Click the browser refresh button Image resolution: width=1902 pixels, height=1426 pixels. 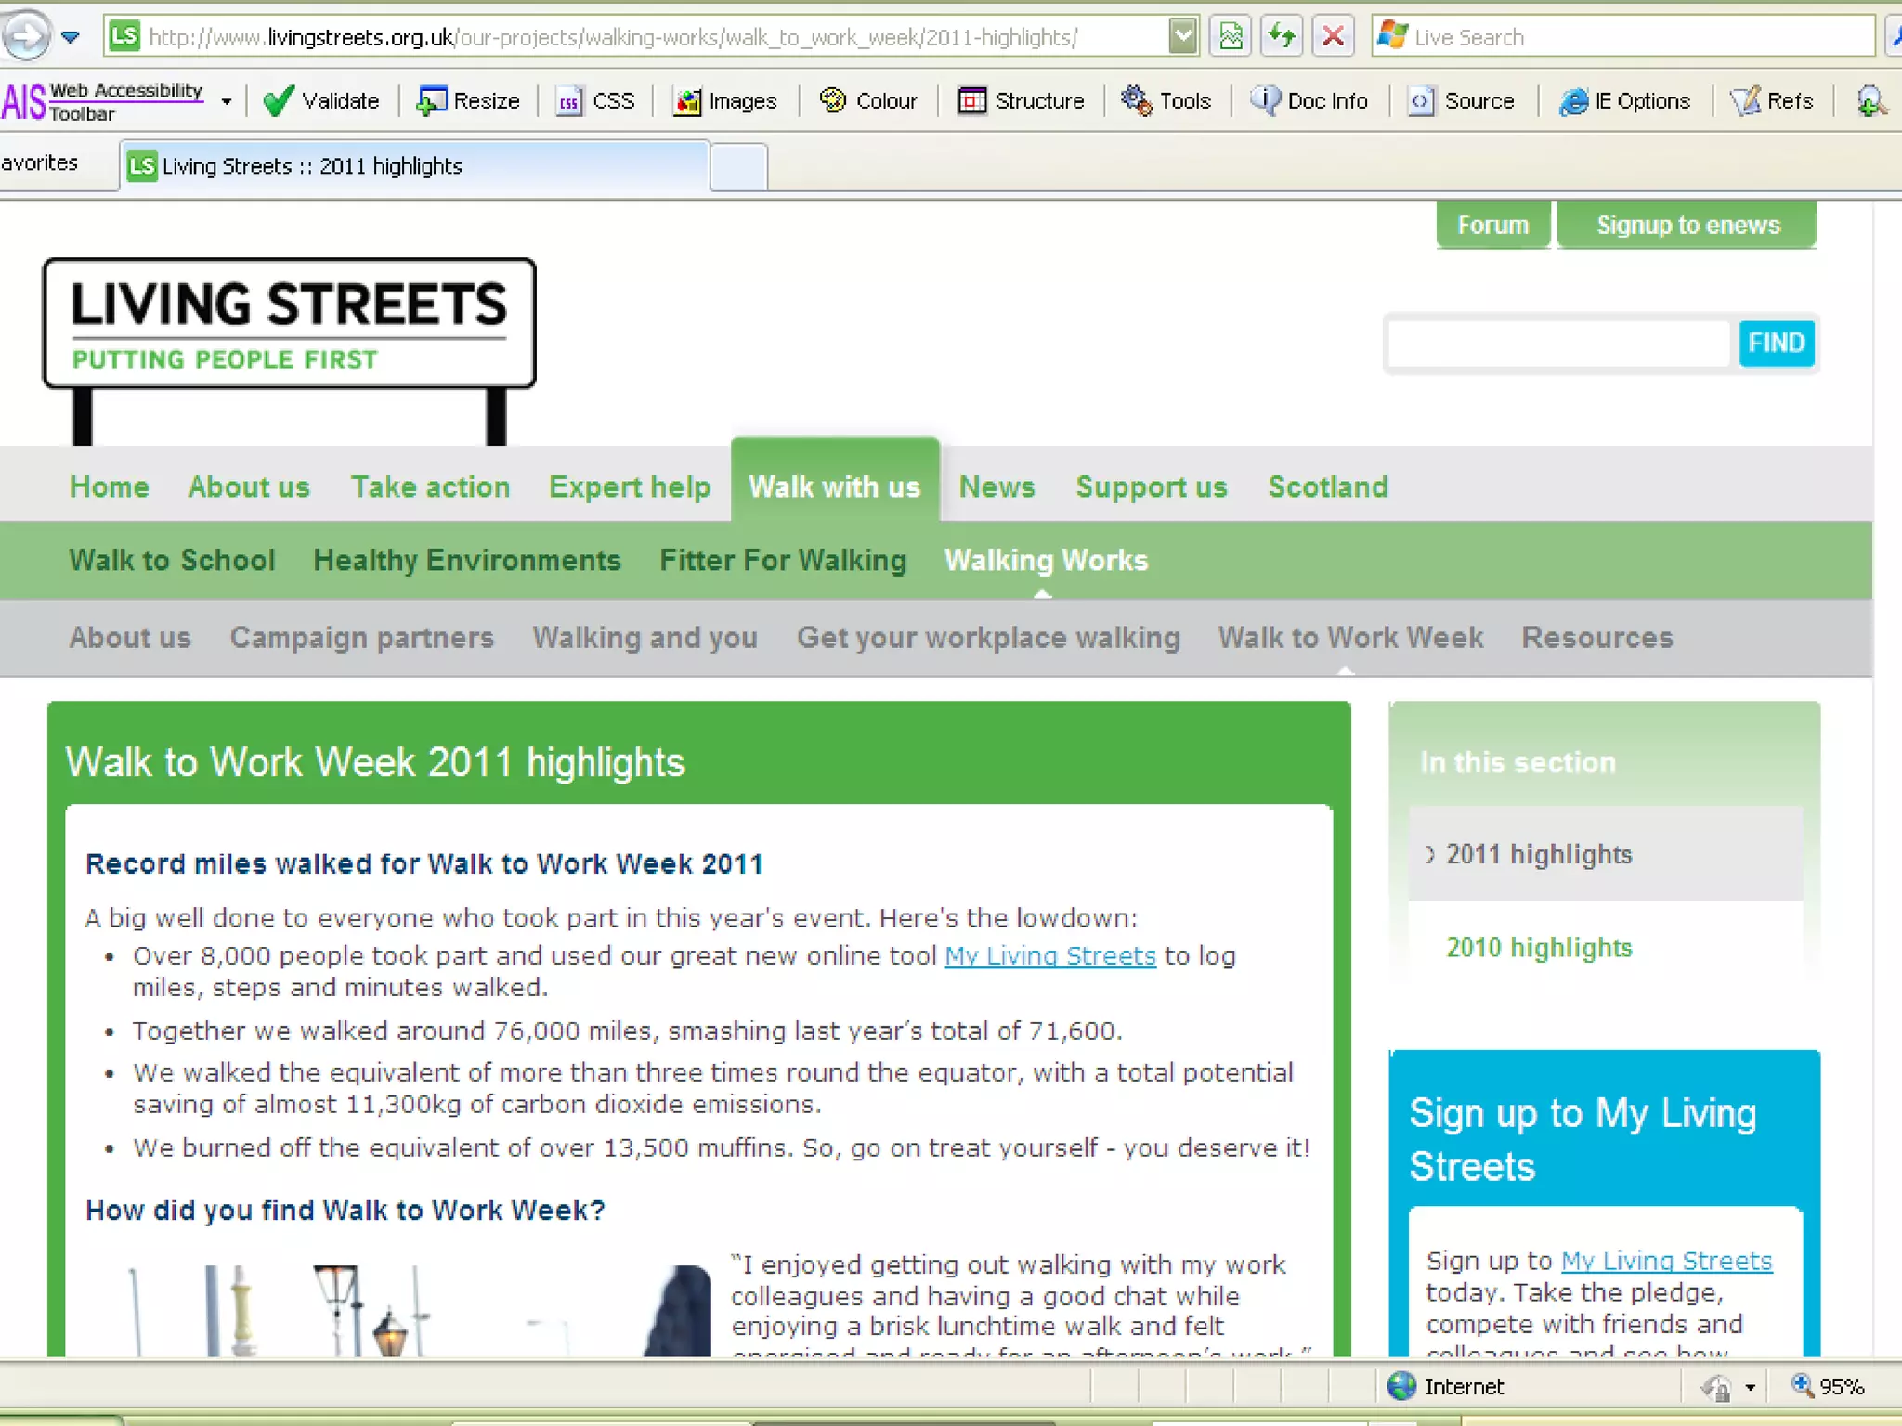(1282, 37)
